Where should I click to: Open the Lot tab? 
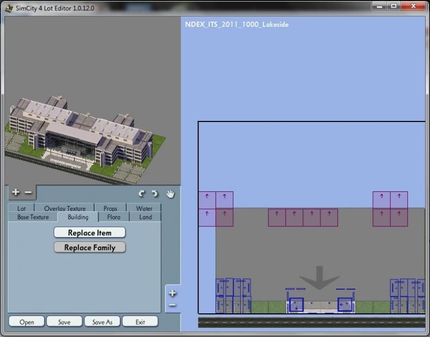(x=21, y=208)
